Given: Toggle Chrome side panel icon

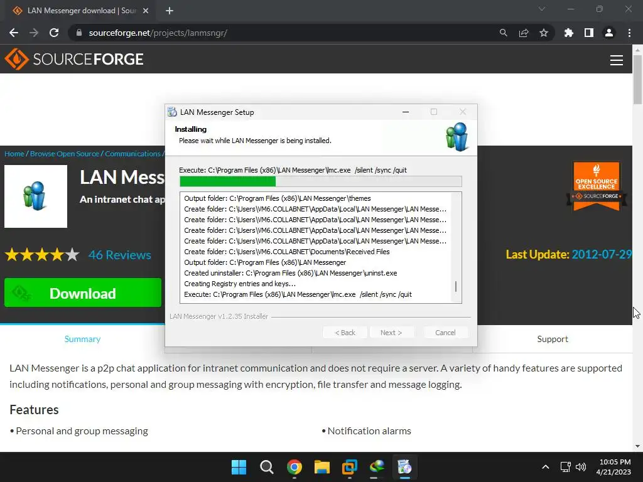Looking at the screenshot, I should pyautogui.click(x=589, y=33).
